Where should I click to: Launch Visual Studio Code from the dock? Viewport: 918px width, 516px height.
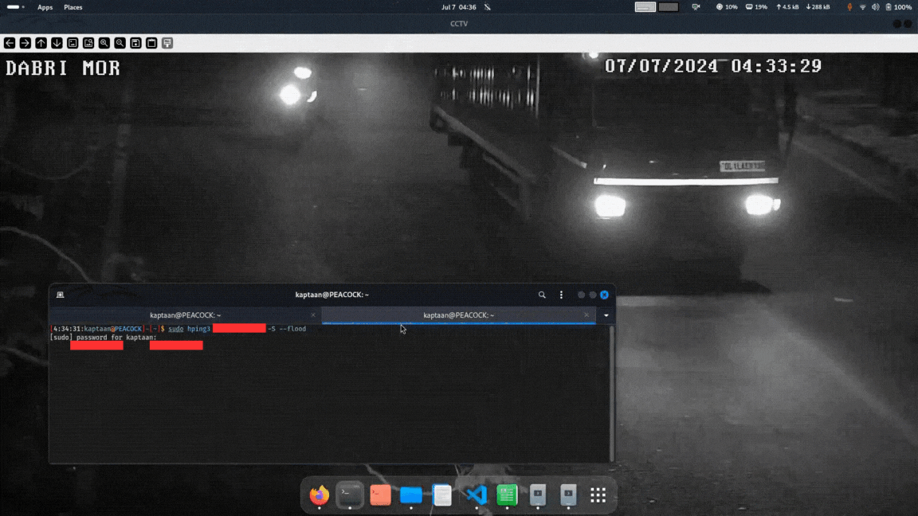[475, 494]
